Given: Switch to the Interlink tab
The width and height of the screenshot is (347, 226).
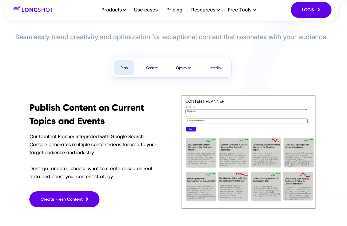Looking at the screenshot, I should pyautogui.click(x=216, y=68).
